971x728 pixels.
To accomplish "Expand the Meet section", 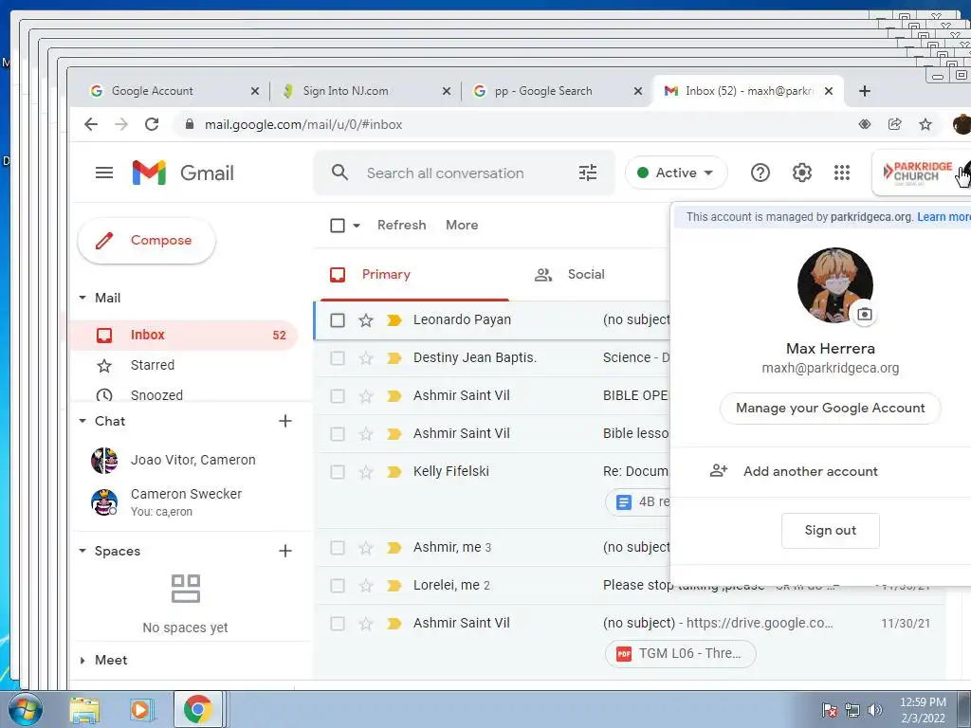I will [x=82, y=661].
